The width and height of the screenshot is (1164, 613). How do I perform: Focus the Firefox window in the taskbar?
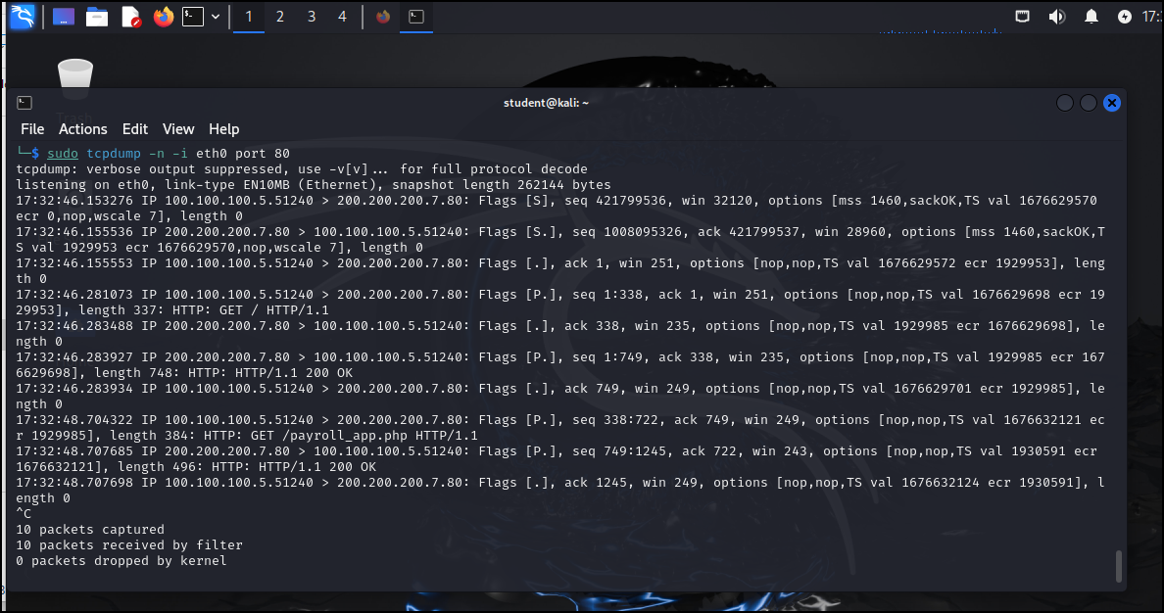383,17
